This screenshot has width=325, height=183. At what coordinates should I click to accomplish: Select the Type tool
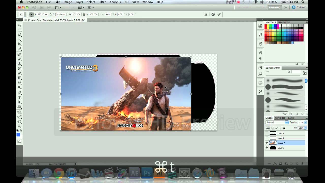coord(19,97)
